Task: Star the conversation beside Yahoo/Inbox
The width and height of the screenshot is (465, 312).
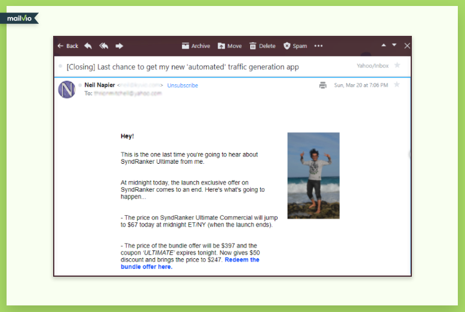Action: point(397,65)
